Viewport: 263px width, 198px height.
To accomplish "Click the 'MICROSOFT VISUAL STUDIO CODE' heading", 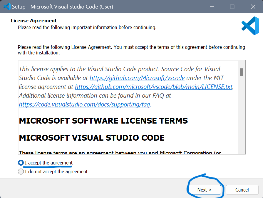I will pos(92,138).
